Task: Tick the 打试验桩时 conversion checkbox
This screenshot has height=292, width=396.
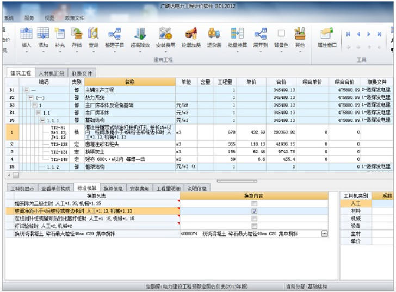Action: (254, 226)
